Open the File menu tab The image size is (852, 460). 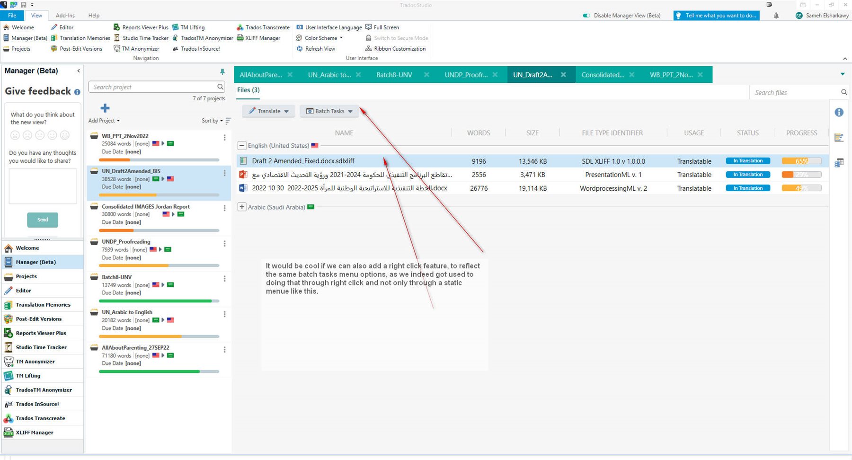(x=12, y=16)
